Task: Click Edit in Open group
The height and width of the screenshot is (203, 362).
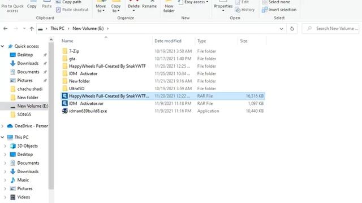Action: click(x=242, y=2)
